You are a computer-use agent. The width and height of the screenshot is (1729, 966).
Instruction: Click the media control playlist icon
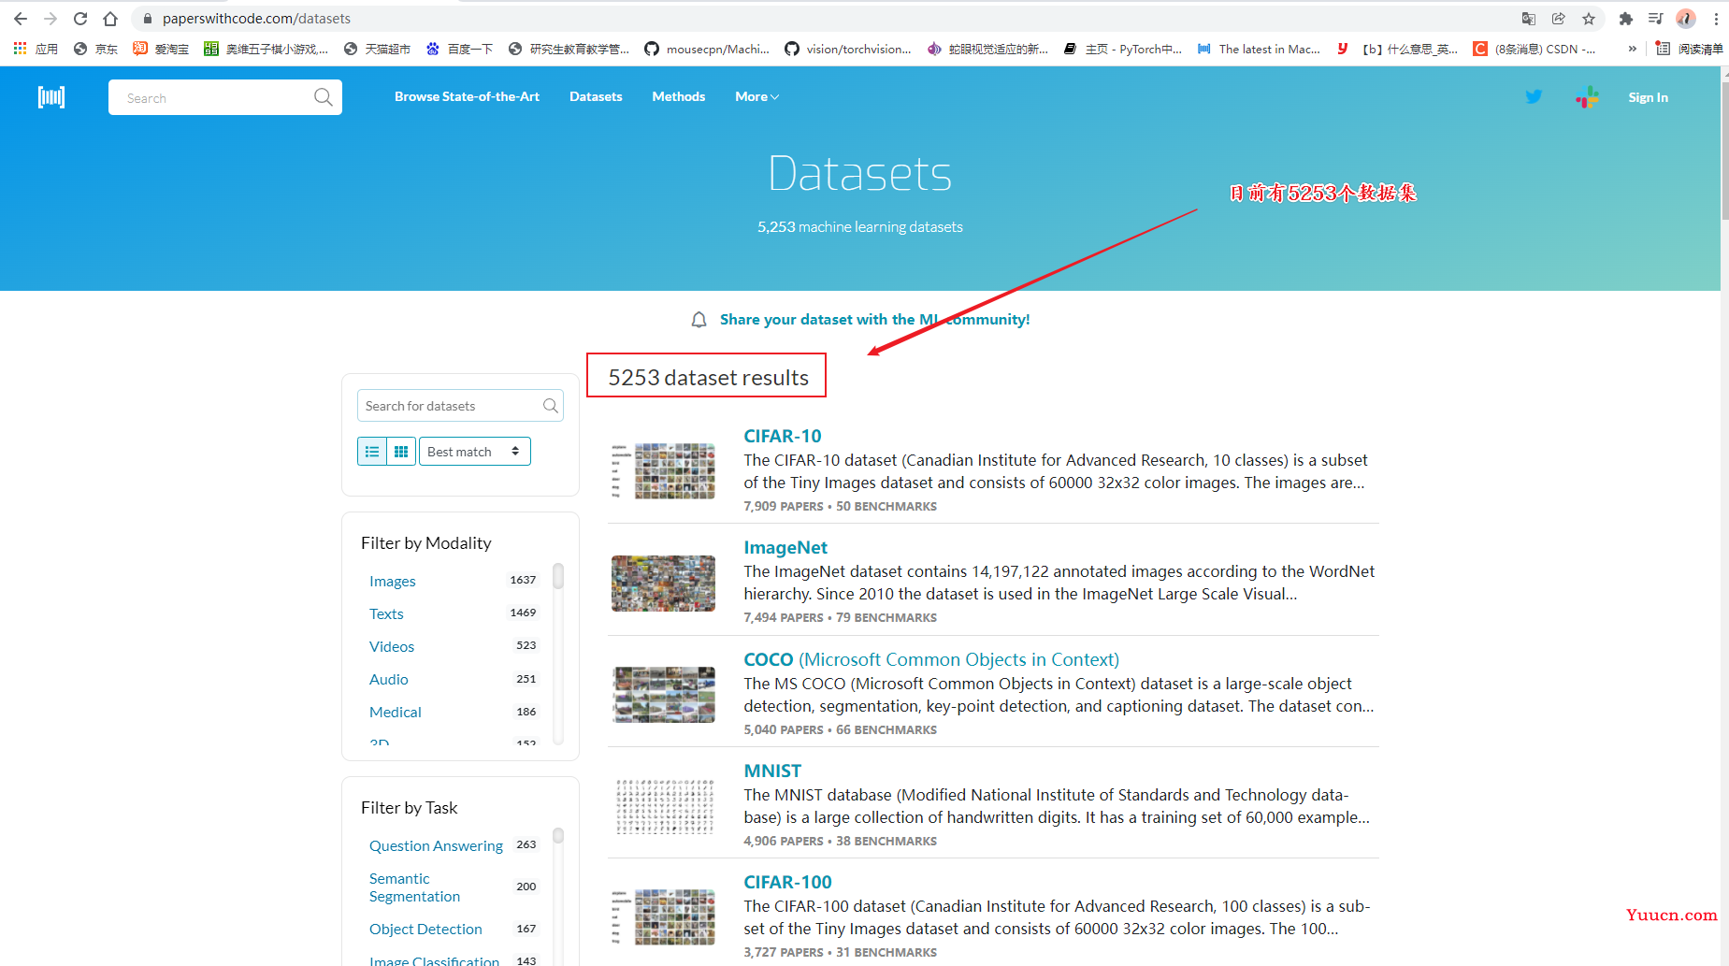click(1656, 19)
